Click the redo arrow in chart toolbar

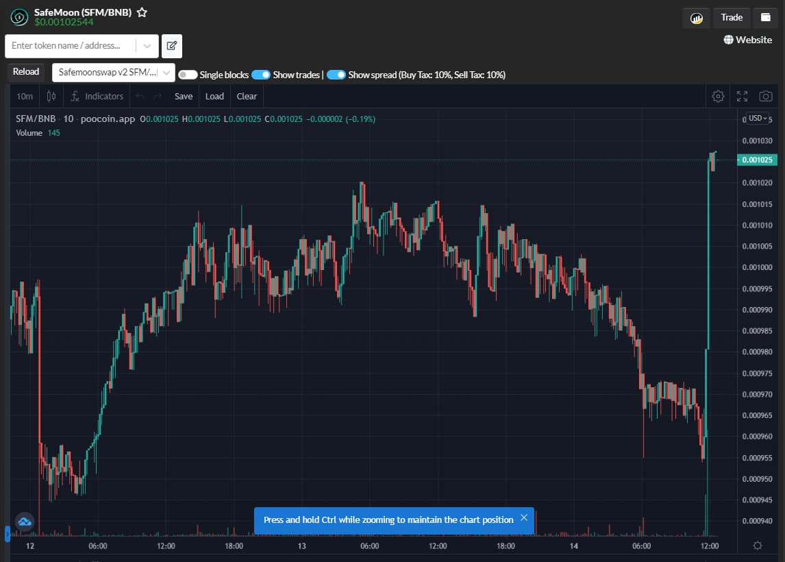pos(157,96)
